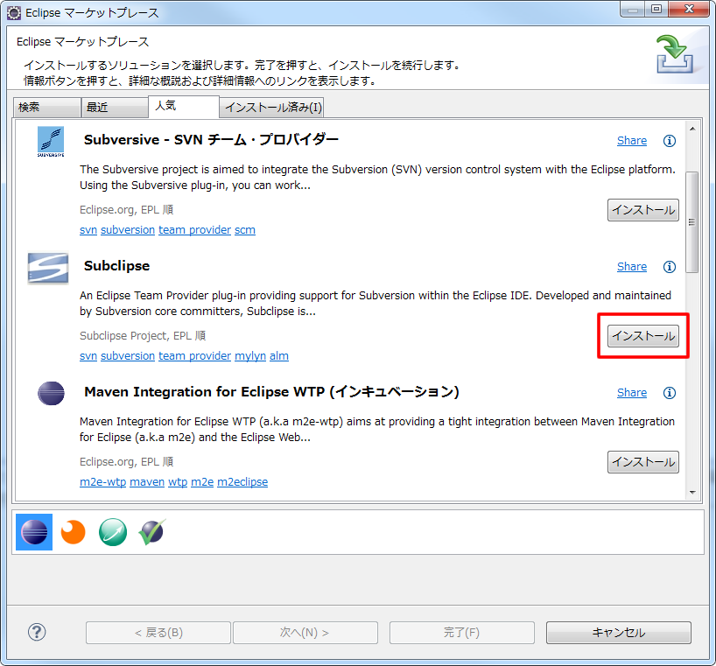Select the 人気 tab
716x666 pixels.
click(x=184, y=107)
